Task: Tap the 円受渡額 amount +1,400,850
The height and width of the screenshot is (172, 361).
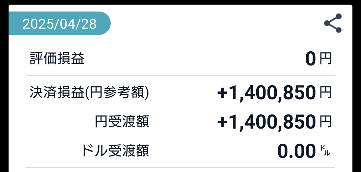Action: point(266,123)
